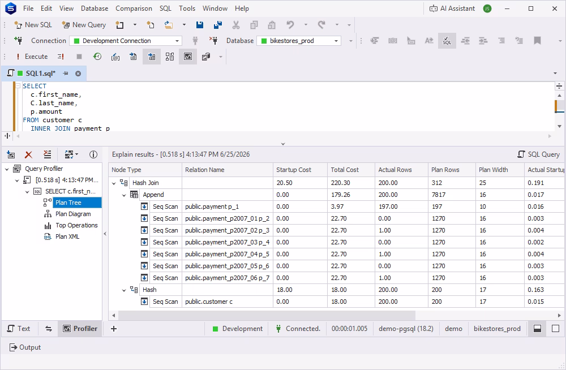Click the horizontal scrollbar of the plan grid
The image size is (566, 370).
267,315
